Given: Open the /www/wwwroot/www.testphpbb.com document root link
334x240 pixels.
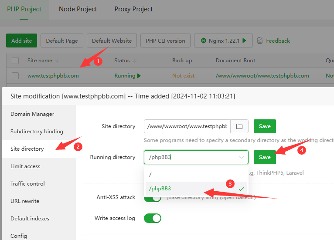Looking at the screenshot, I should (262, 76).
